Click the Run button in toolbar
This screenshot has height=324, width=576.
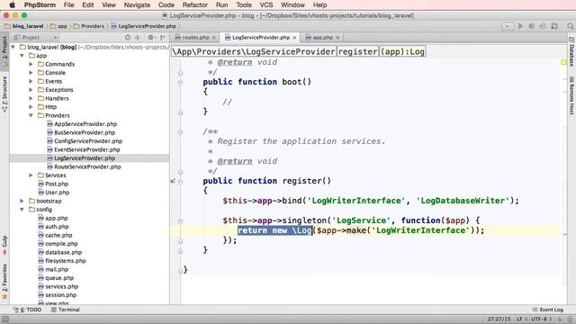coord(520,26)
